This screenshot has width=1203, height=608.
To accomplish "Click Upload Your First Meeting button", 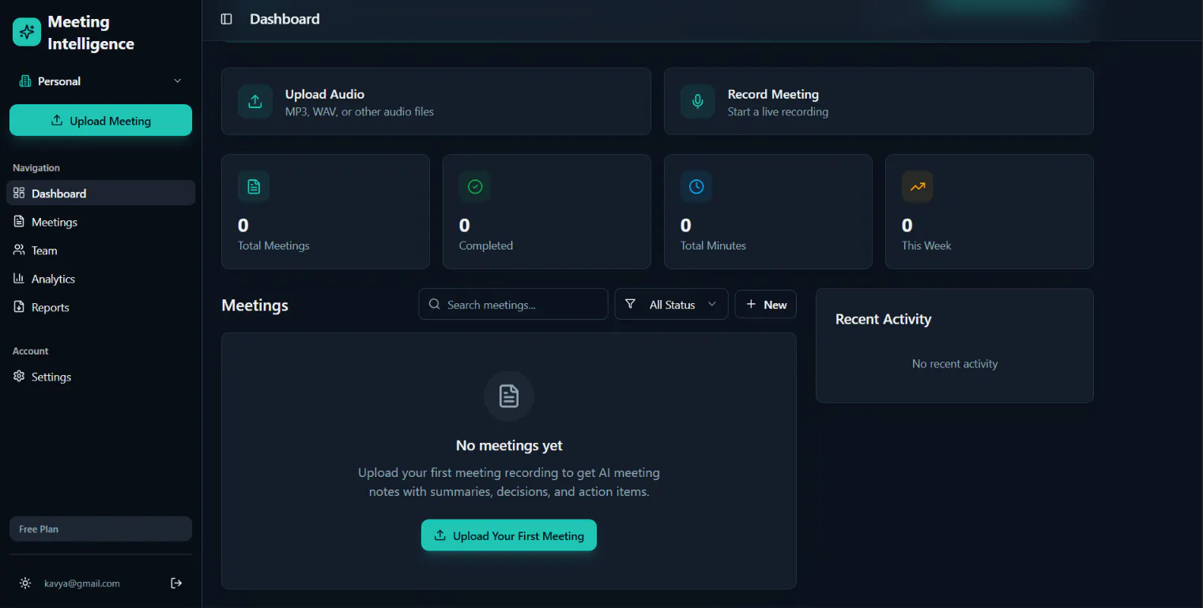I will [x=509, y=535].
